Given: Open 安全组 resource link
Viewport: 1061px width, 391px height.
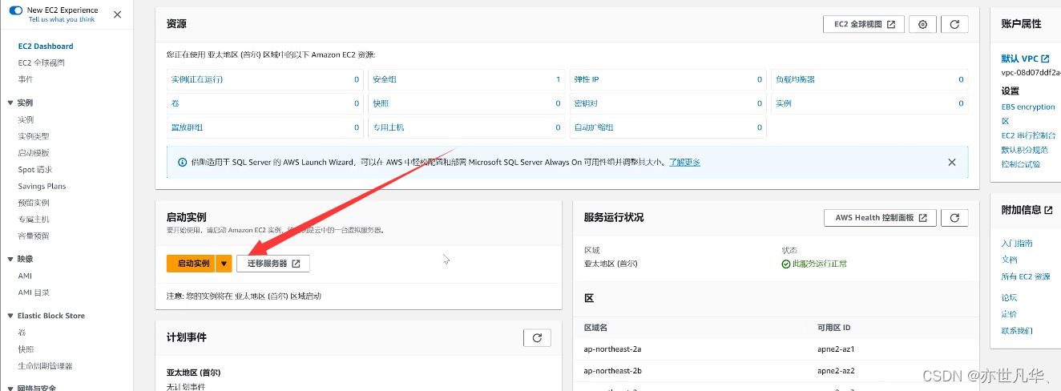Looking at the screenshot, I should pos(385,80).
